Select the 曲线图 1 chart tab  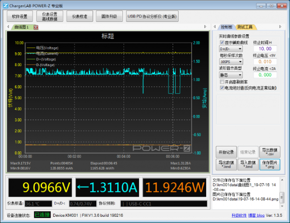coord(21,27)
